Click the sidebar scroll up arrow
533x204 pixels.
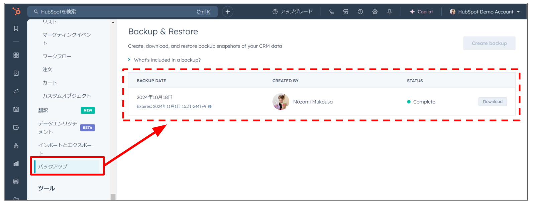pos(113,22)
